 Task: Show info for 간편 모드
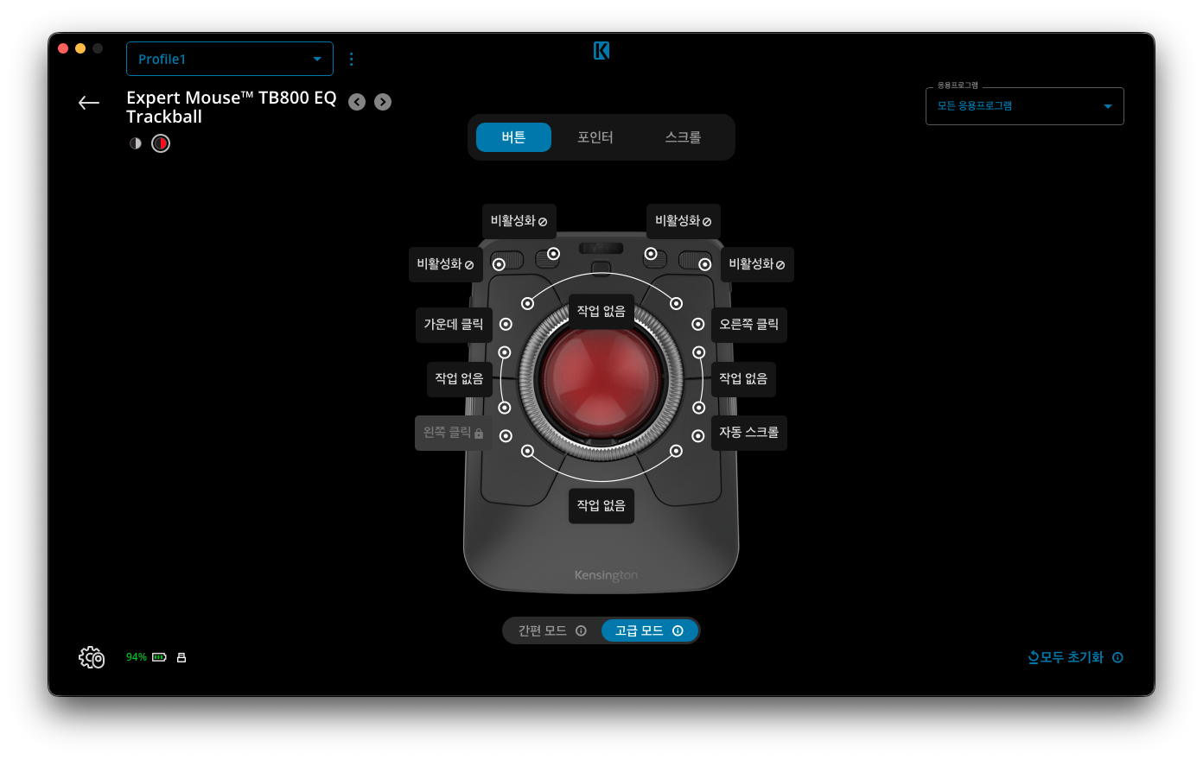tap(581, 630)
